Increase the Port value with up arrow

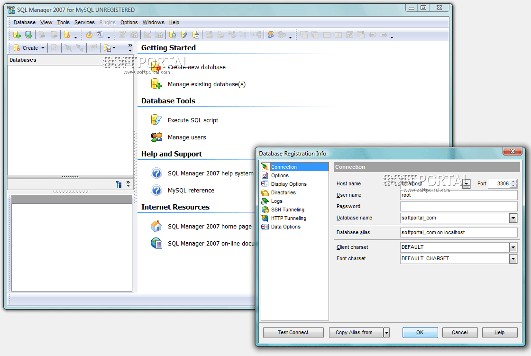[513, 182]
